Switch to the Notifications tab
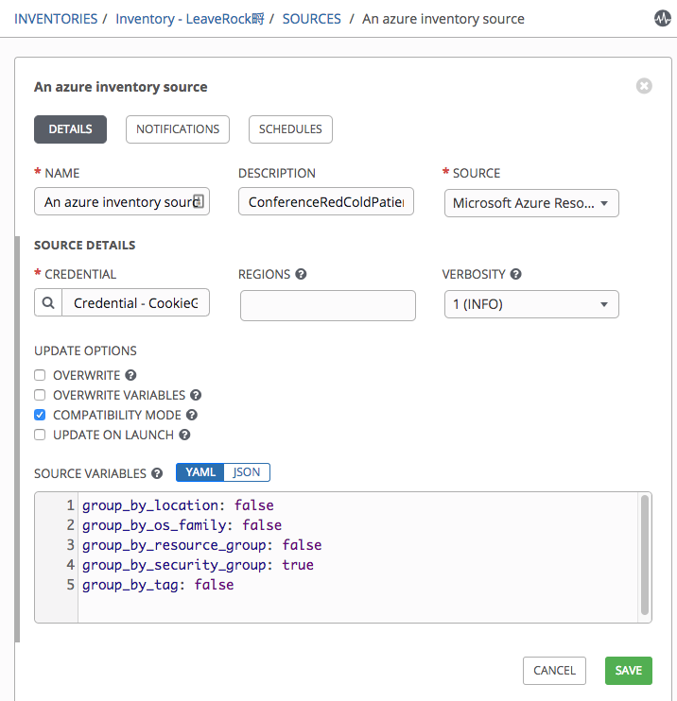This screenshot has height=701, width=677. 178,129
